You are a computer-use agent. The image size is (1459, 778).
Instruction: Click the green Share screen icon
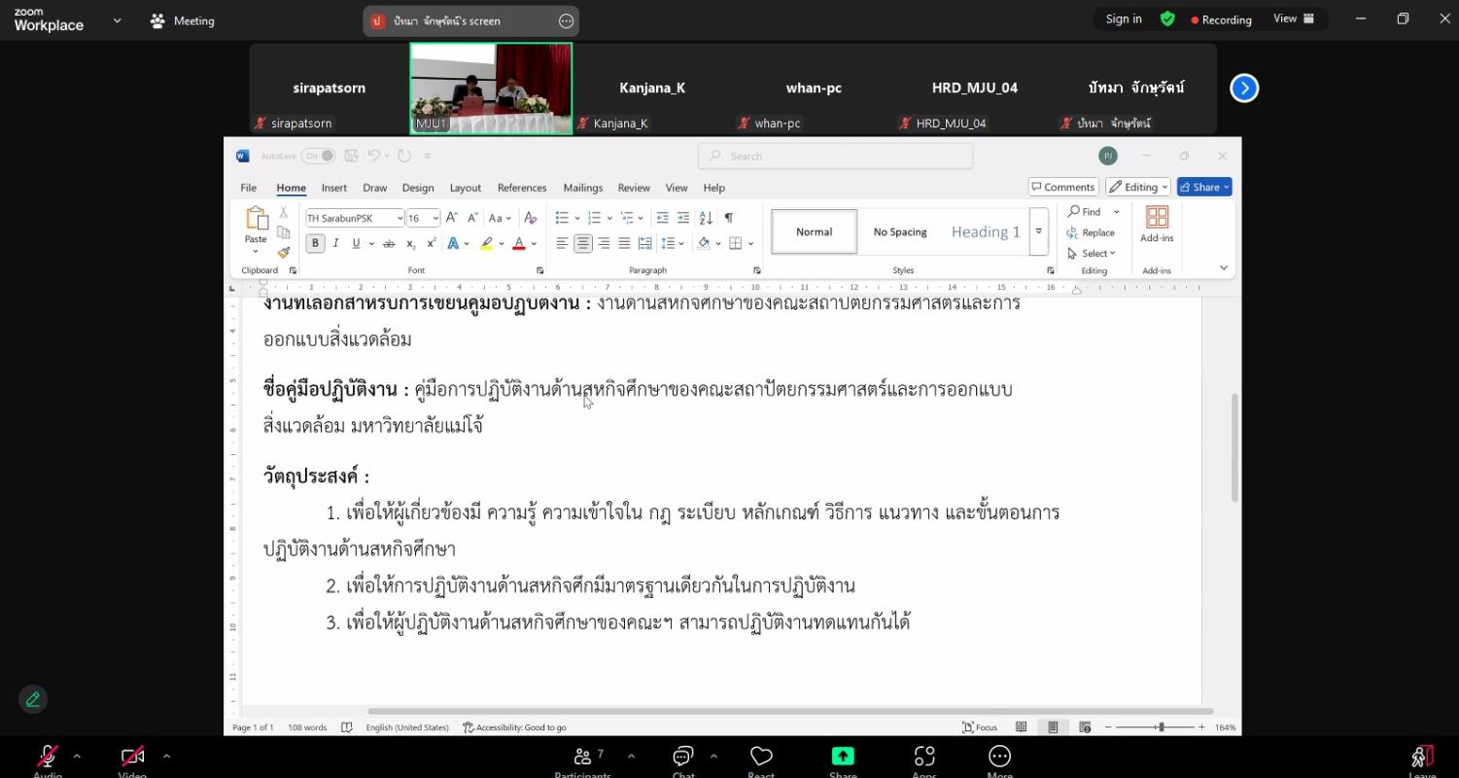click(843, 757)
